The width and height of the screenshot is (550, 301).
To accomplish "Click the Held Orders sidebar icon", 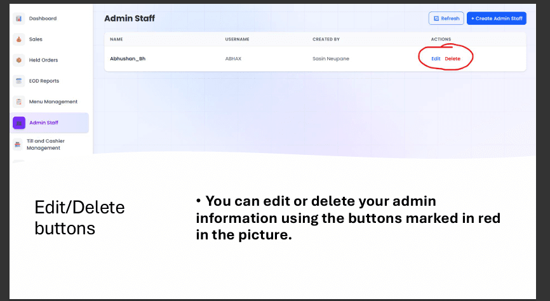I will click(19, 60).
